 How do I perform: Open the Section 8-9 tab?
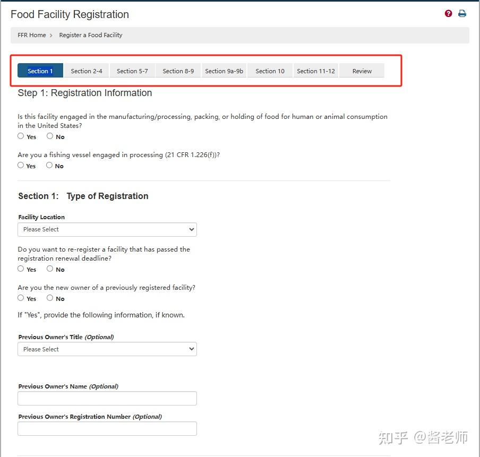[178, 71]
